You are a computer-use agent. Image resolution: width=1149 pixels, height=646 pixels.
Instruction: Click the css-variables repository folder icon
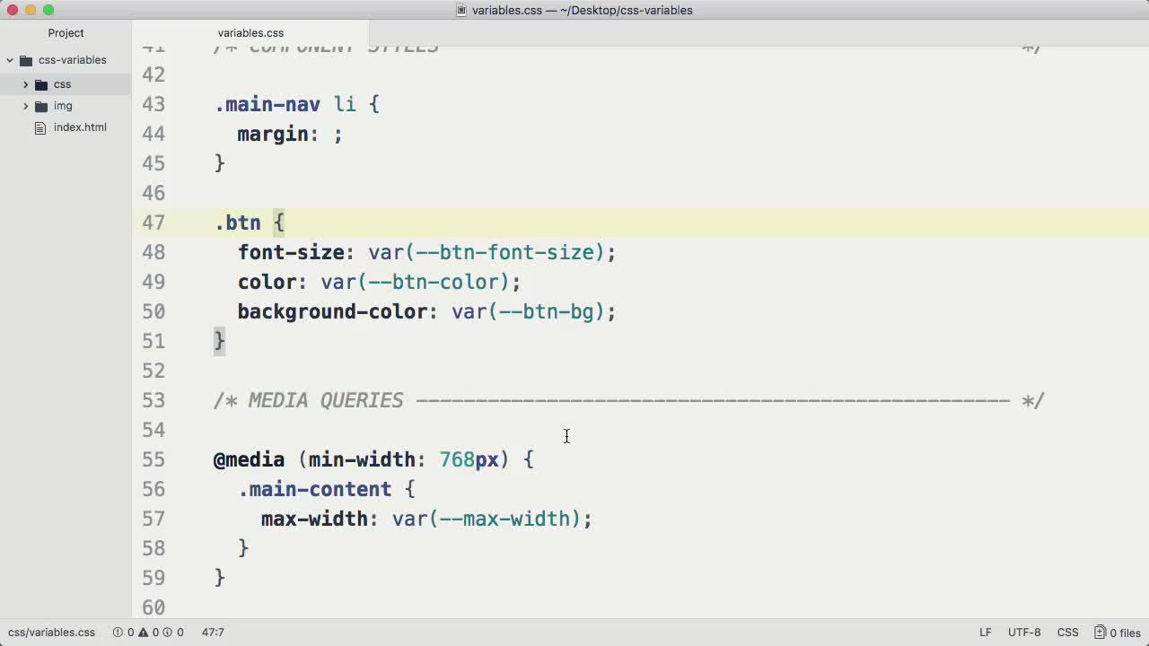point(24,60)
